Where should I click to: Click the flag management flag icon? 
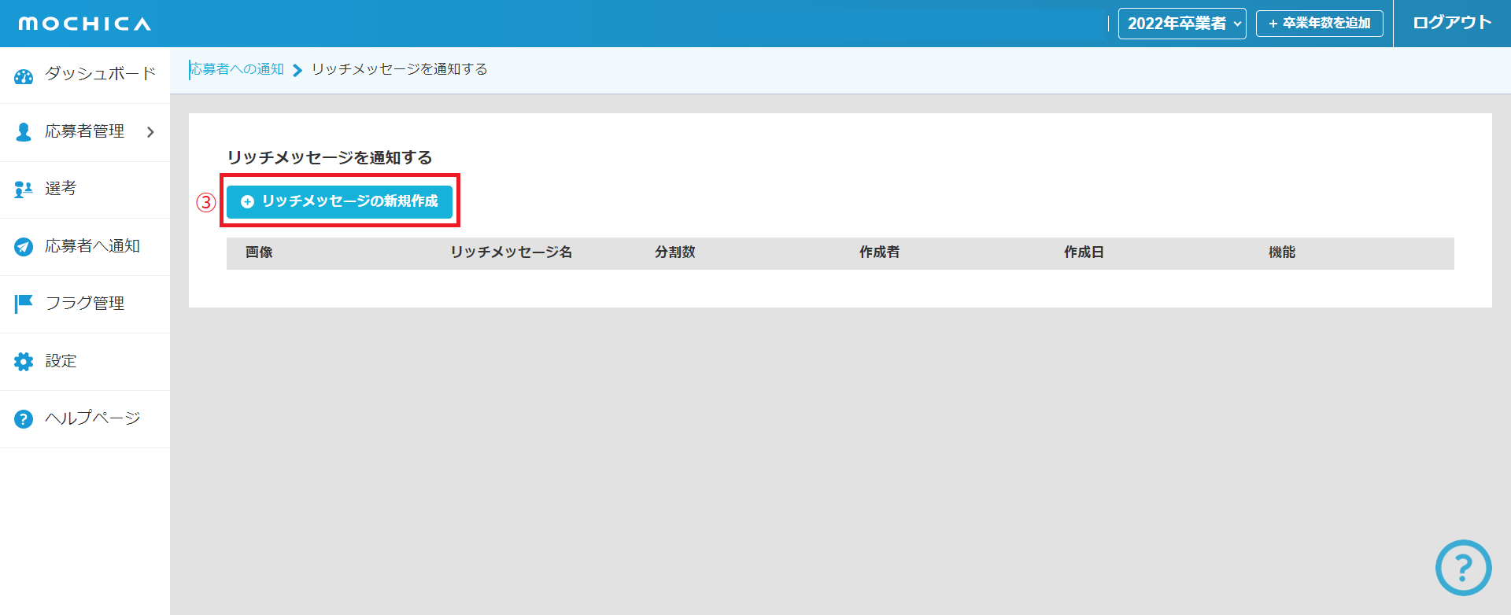click(24, 304)
